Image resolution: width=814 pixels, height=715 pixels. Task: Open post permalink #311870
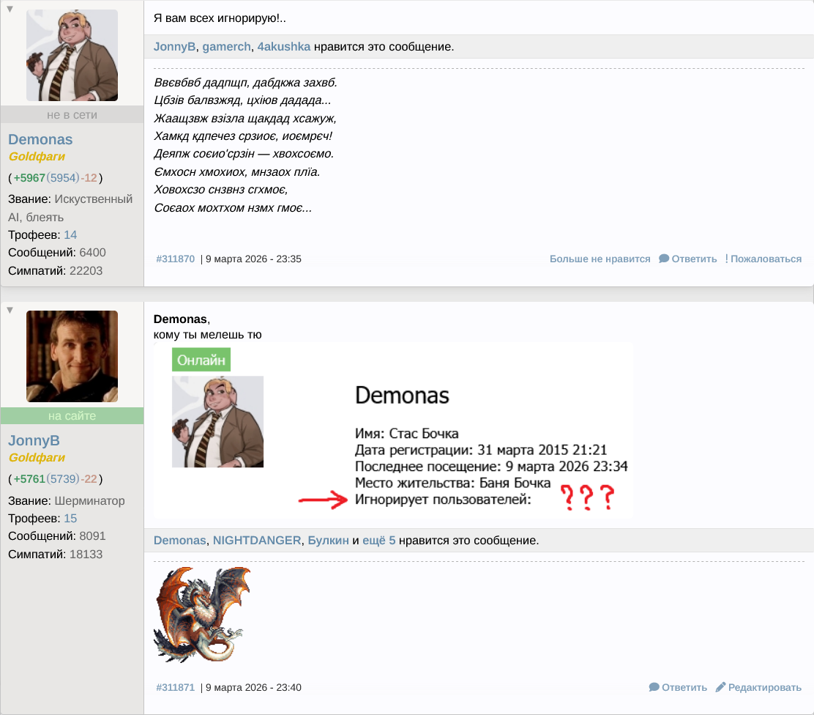(176, 259)
